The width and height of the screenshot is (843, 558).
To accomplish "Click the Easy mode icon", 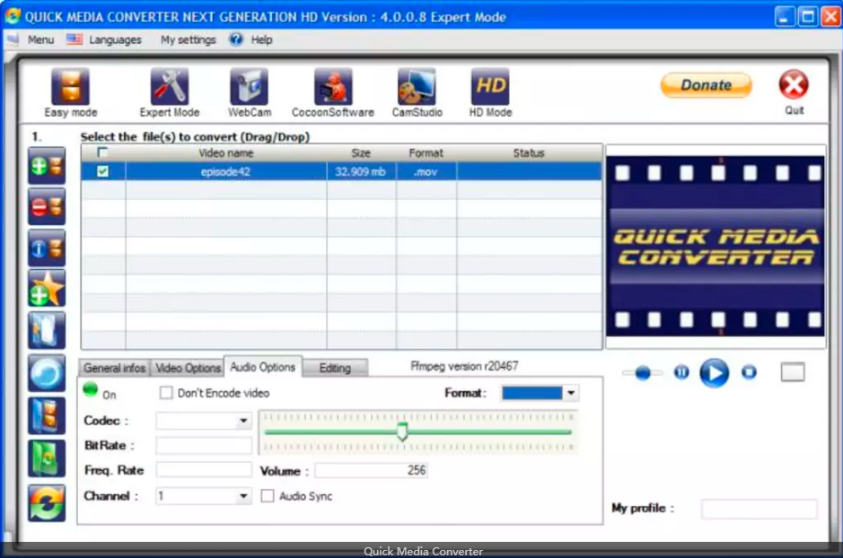I will [x=70, y=88].
